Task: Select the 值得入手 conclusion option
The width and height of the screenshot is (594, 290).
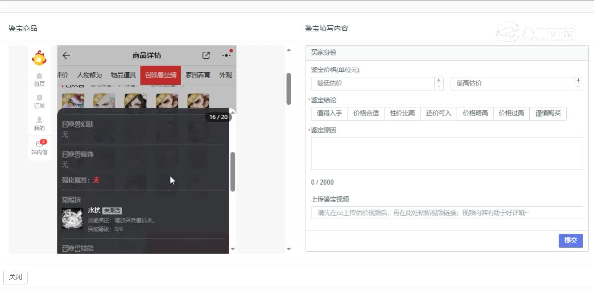Action: [328, 113]
